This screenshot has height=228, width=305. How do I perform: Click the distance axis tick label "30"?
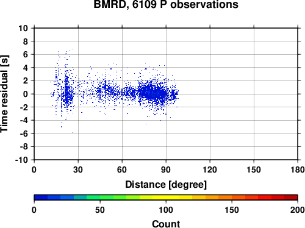(x=78, y=169)
